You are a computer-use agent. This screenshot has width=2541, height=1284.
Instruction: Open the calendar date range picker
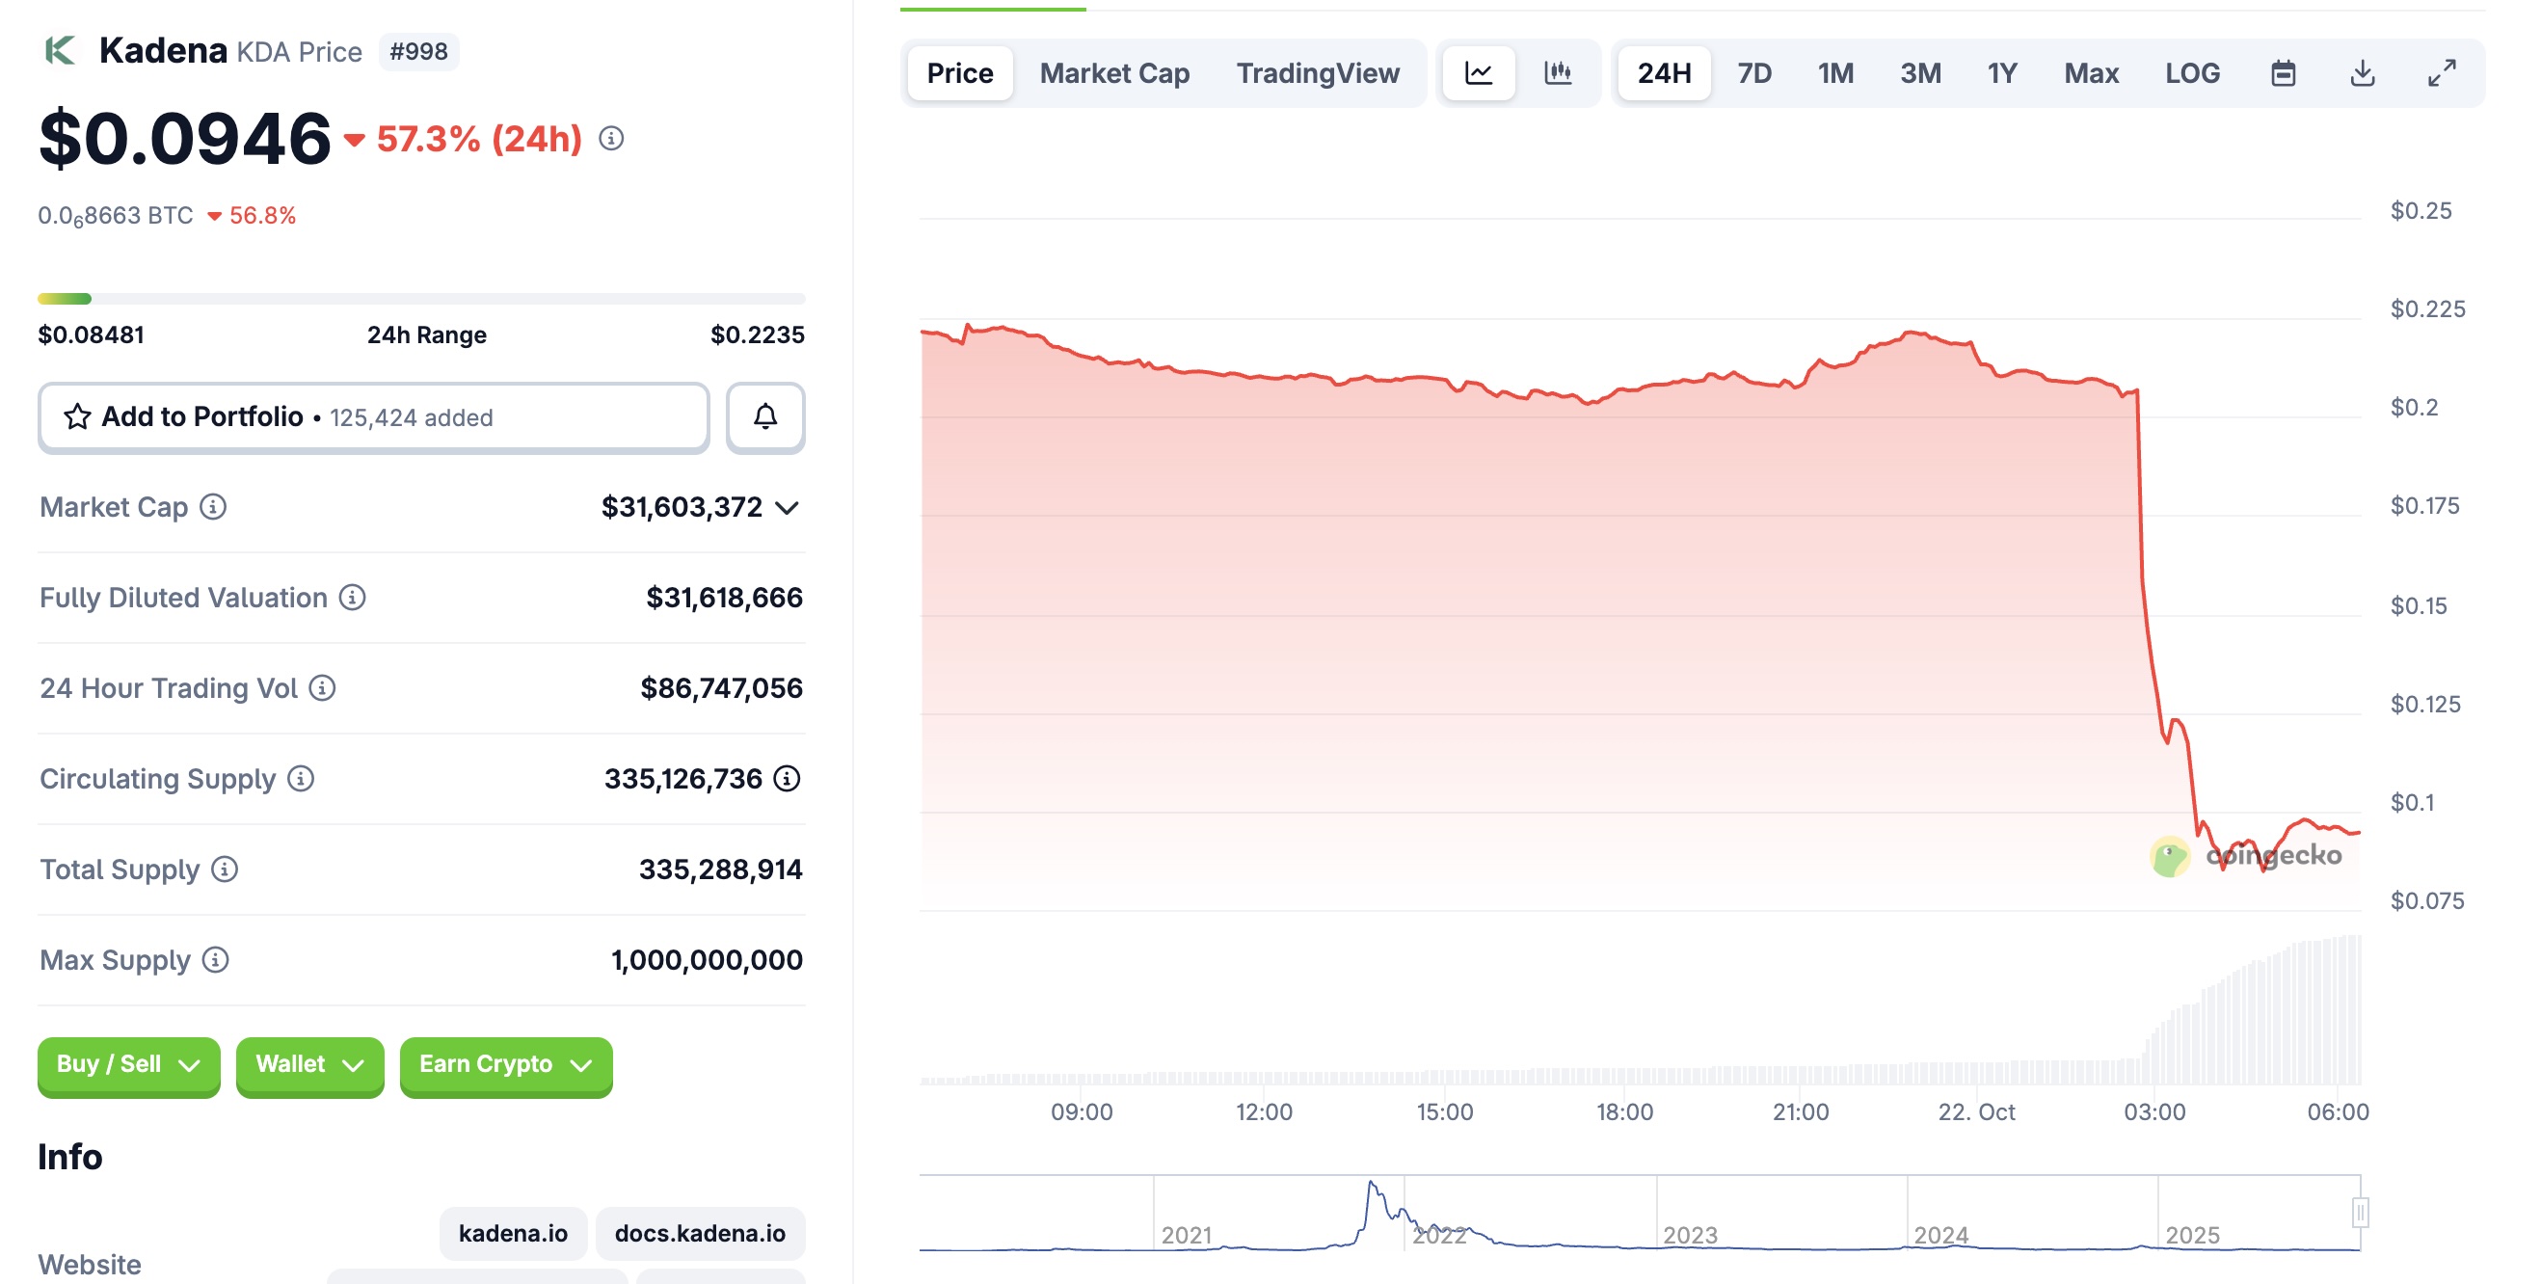pos(2283,73)
